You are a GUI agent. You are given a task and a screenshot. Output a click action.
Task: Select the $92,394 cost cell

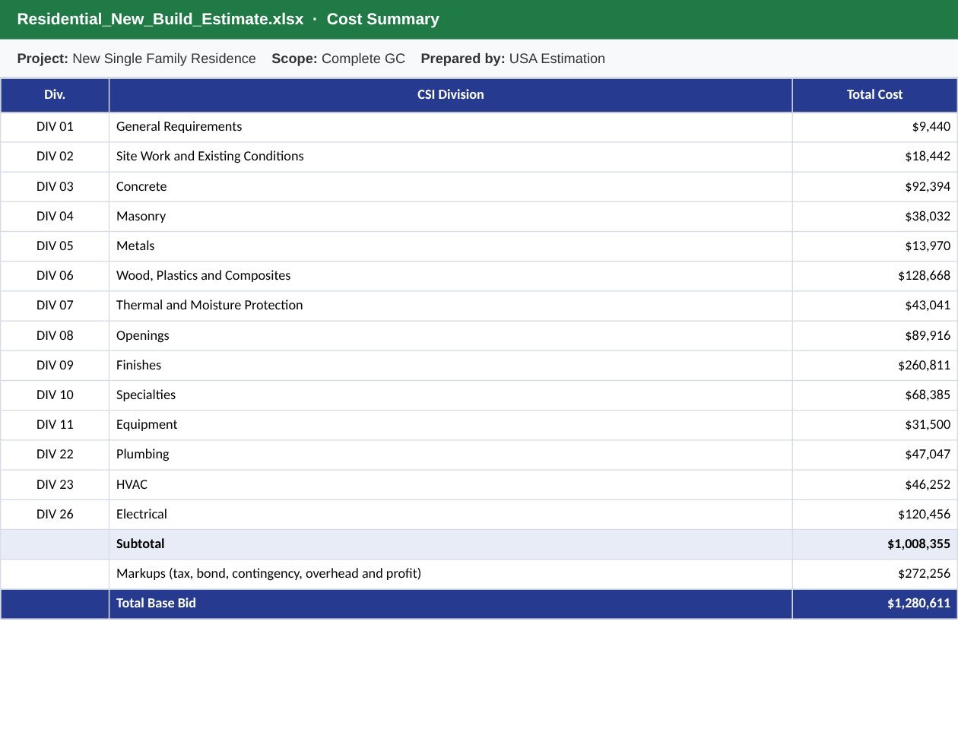coord(874,186)
